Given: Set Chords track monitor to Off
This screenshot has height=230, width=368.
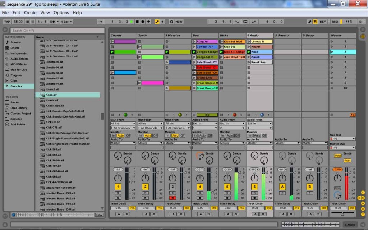Looking at the screenshot, I should coord(128,135).
